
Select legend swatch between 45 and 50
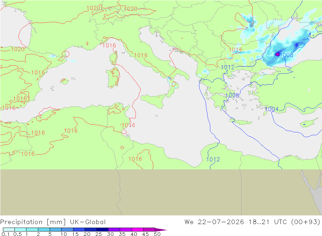pos(149,230)
